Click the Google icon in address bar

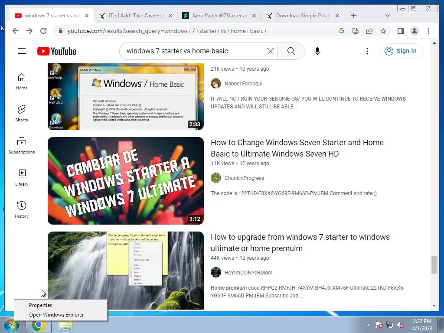[342, 31]
